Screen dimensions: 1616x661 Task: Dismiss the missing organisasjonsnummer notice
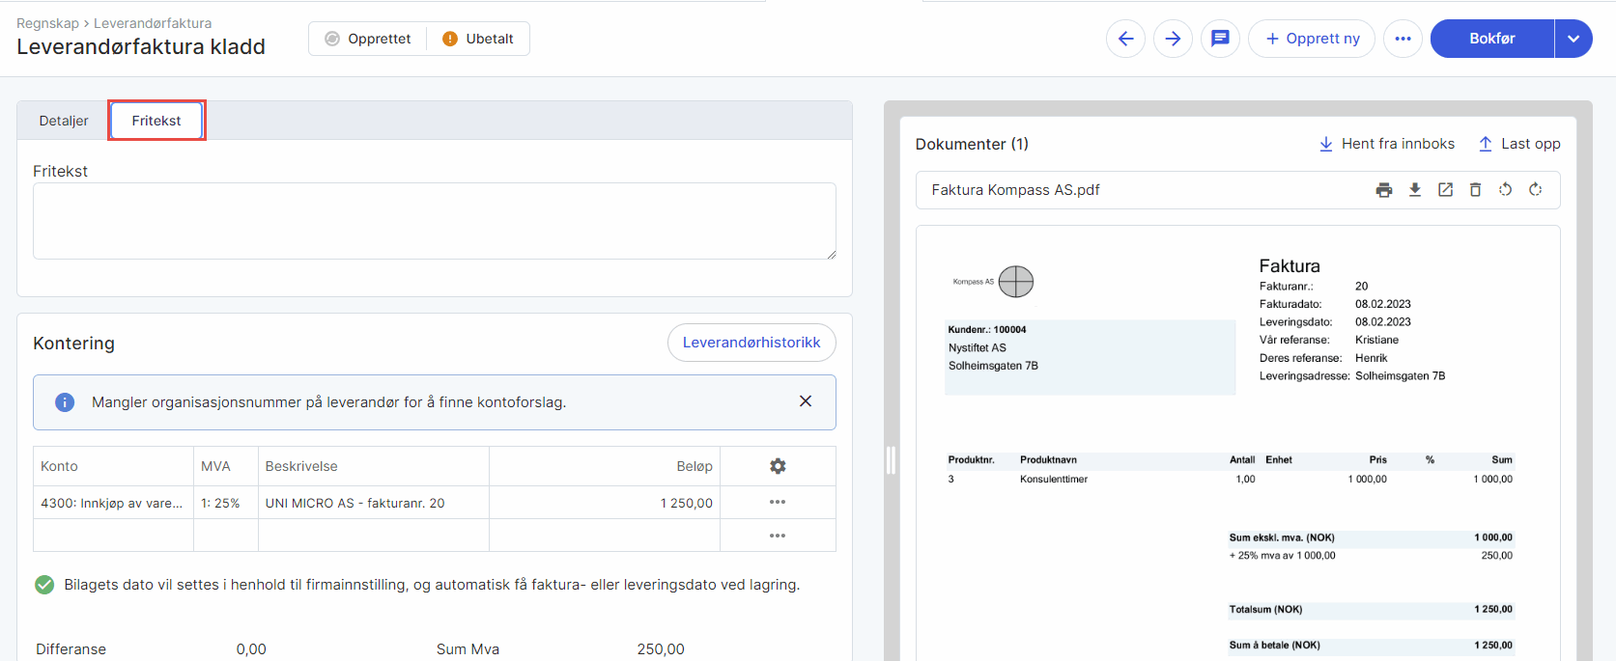pyautogui.click(x=806, y=401)
